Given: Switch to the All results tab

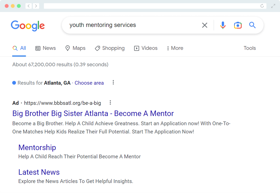Looking at the screenshot, I should 19,48.
